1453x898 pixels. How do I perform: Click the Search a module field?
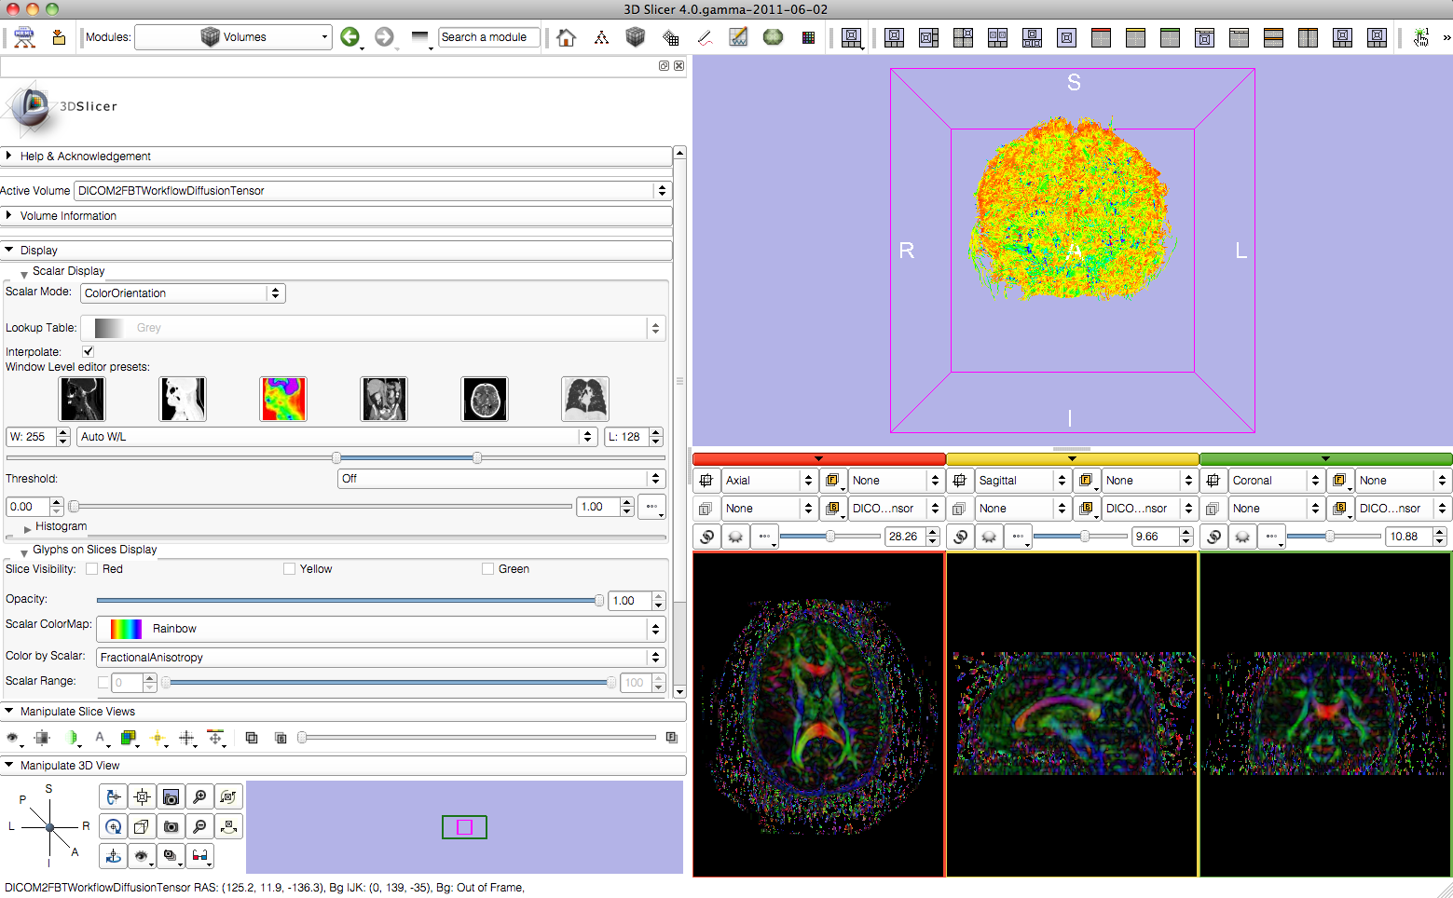(x=488, y=37)
